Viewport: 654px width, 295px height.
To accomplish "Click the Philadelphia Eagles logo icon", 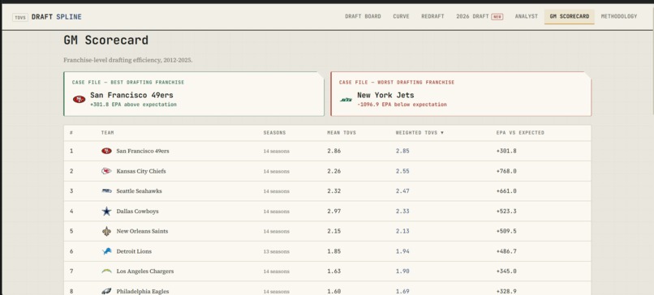I will tap(106, 291).
